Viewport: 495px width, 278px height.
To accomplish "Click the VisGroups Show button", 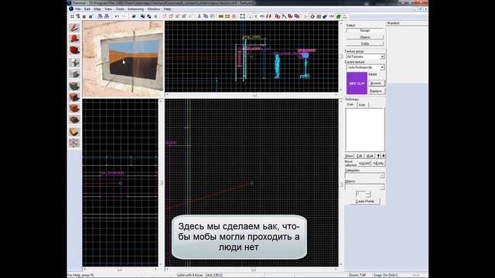I will [349, 156].
